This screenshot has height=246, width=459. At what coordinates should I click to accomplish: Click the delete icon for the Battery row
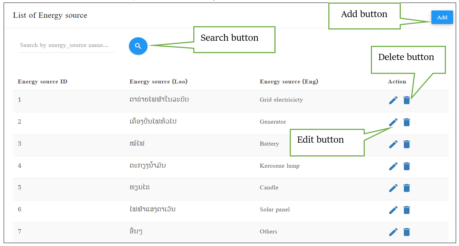(407, 144)
